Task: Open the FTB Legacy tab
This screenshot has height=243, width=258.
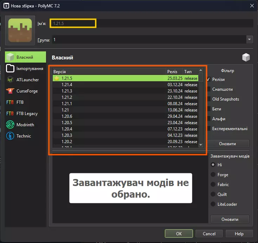Action: coord(26,114)
